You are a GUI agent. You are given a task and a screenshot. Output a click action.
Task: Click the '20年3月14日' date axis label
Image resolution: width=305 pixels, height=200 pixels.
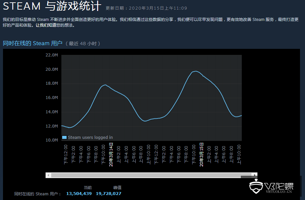click(111, 154)
